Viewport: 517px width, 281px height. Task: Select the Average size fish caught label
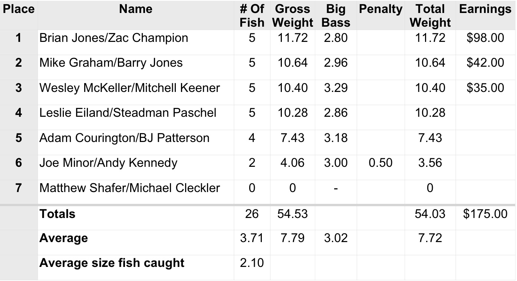pyautogui.click(x=112, y=263)
